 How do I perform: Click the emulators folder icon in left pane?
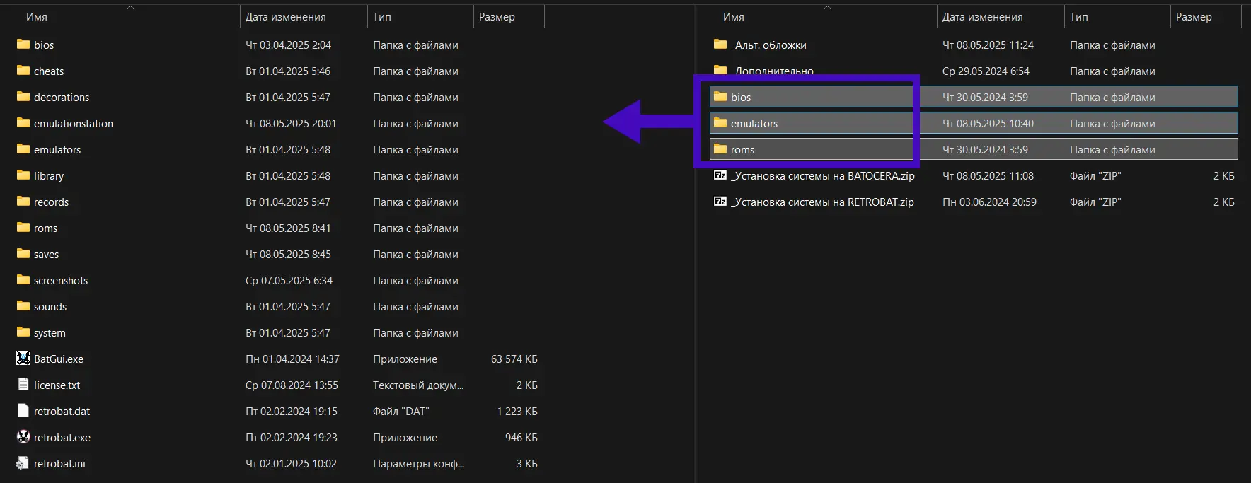pos(23,149)
